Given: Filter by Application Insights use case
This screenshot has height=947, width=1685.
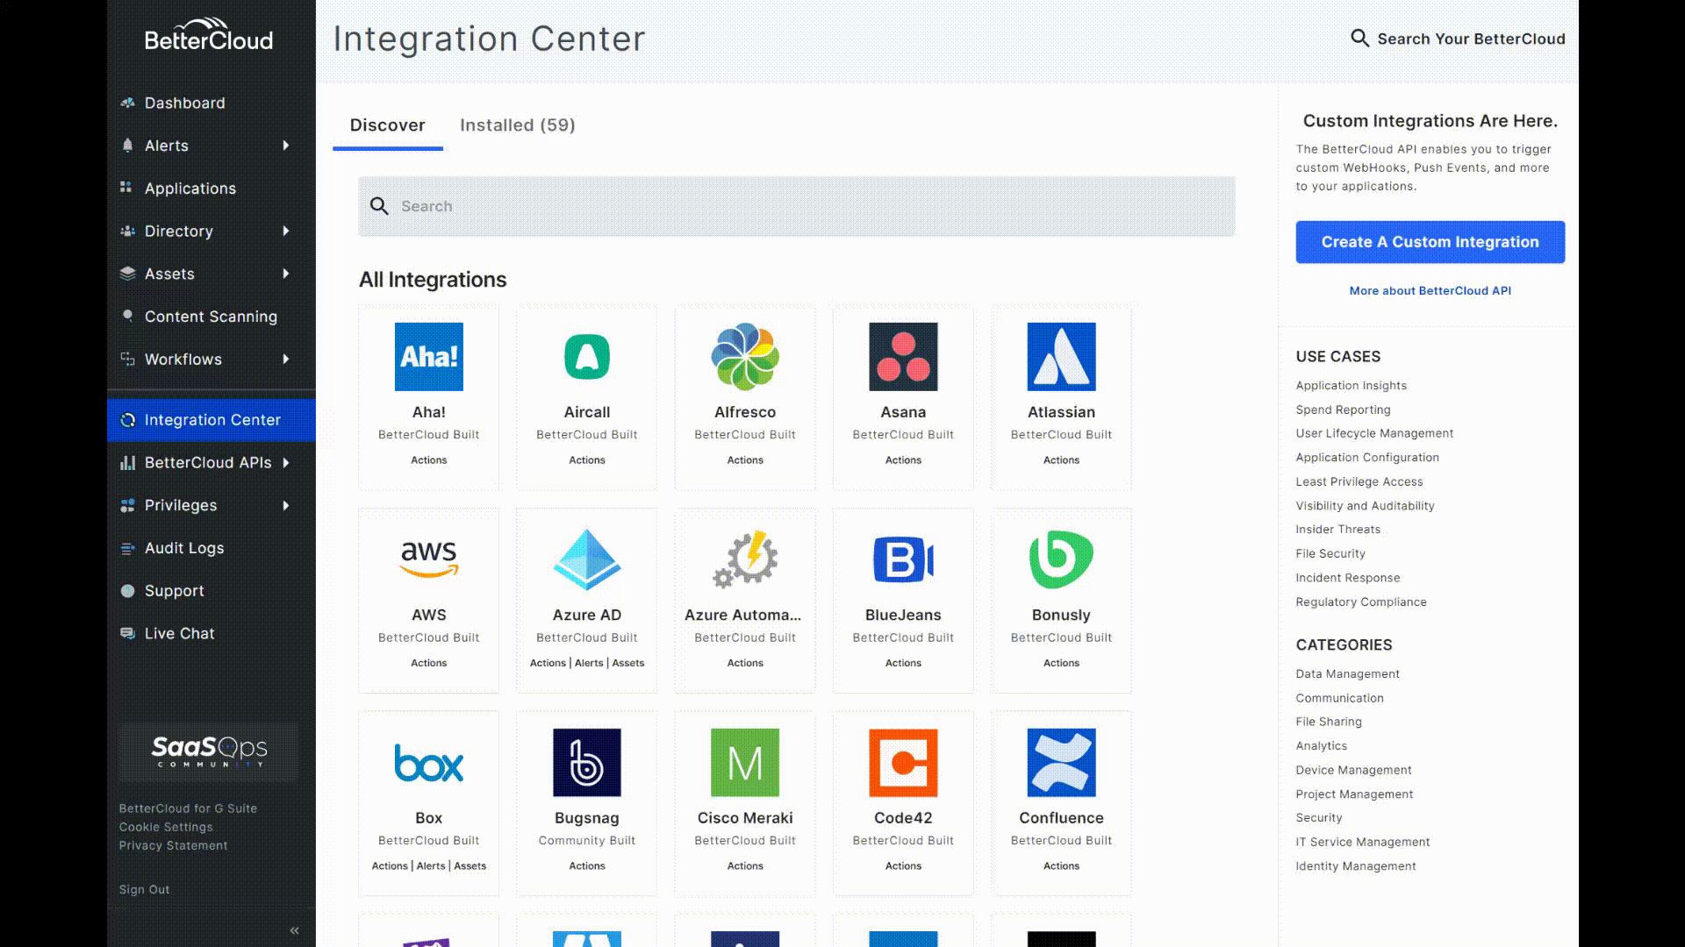Looking at the screenshot, I should coord(1352,385).
